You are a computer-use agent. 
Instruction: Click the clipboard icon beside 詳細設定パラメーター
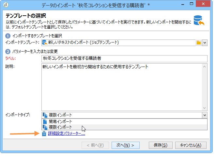44,133
